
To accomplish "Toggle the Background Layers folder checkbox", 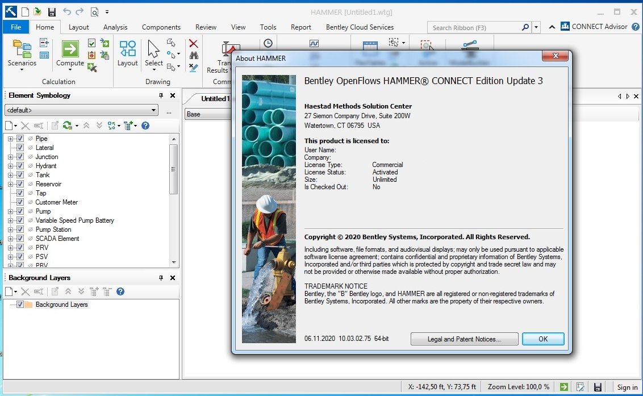I will coord(20,305).
